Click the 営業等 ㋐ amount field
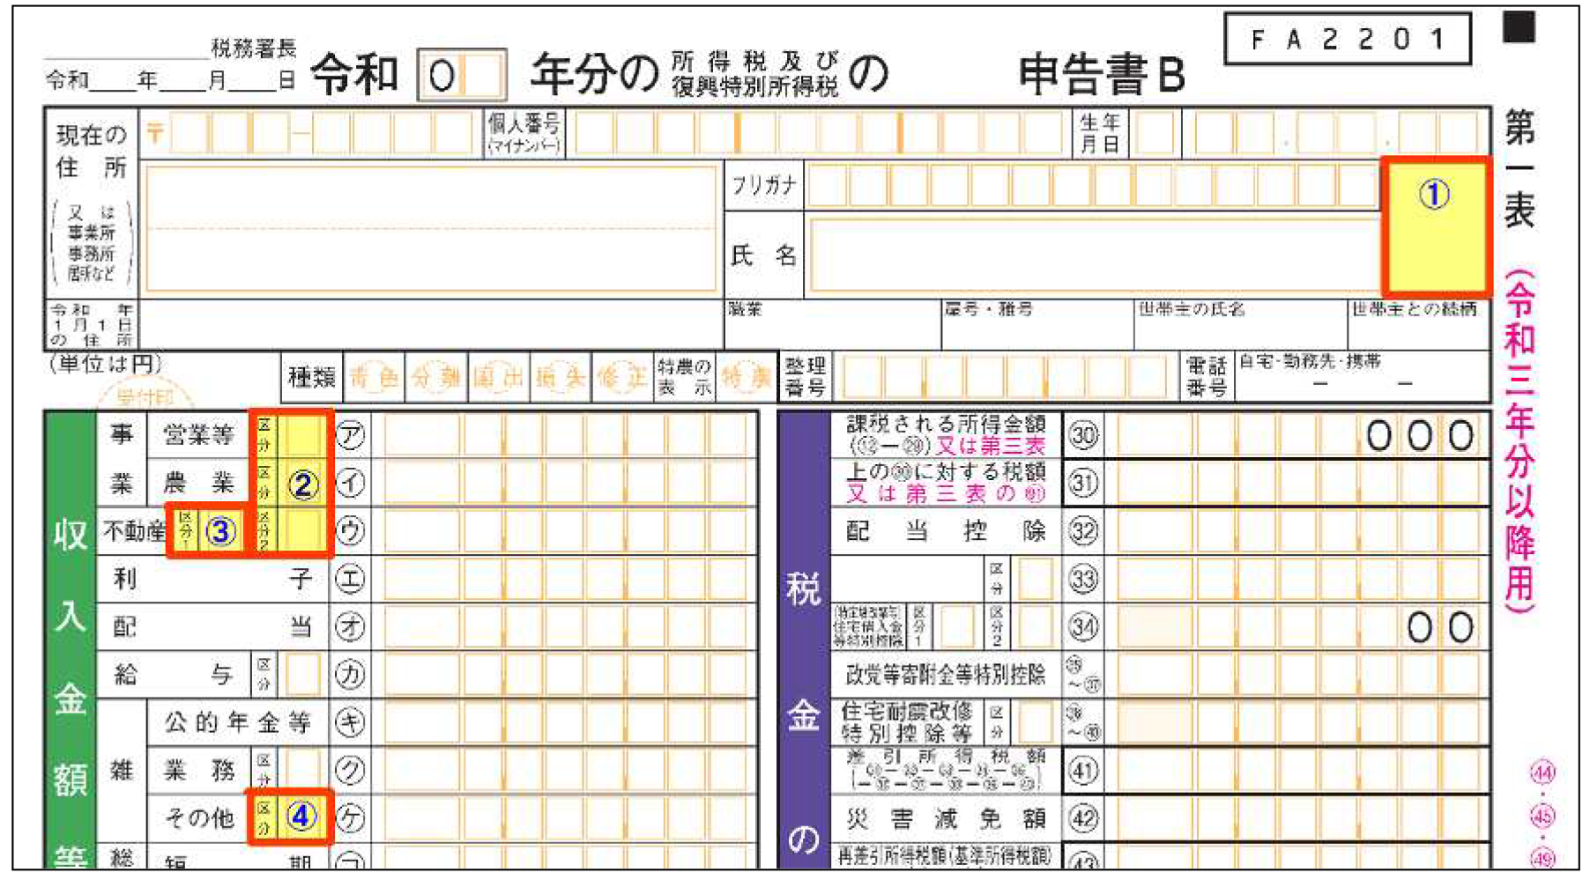This screenshot has height=880, width=1590. pos(565,435)
